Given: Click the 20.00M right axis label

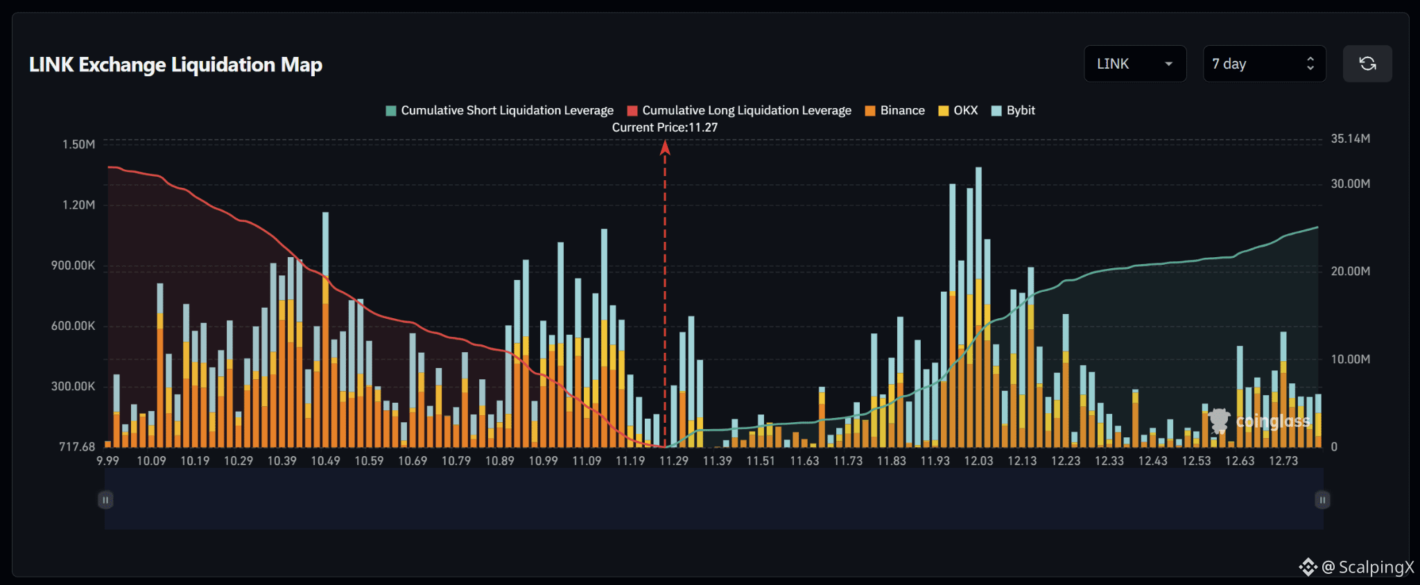Looking at the screenshot, I should coord(1351,271).
